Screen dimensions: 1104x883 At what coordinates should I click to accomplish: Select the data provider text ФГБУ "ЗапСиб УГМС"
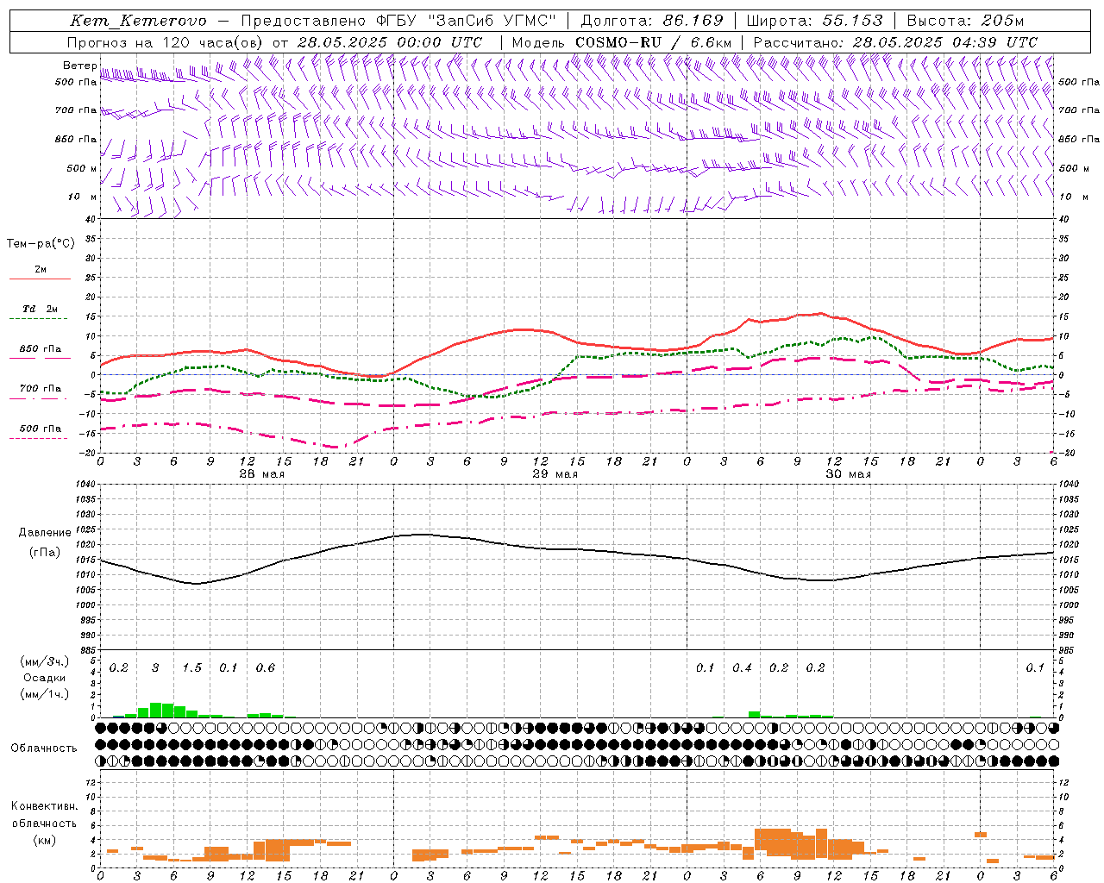(x=467, y=21)
